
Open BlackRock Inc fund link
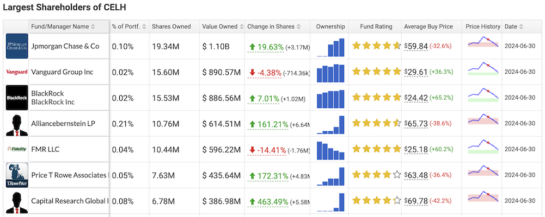[53, 98]
